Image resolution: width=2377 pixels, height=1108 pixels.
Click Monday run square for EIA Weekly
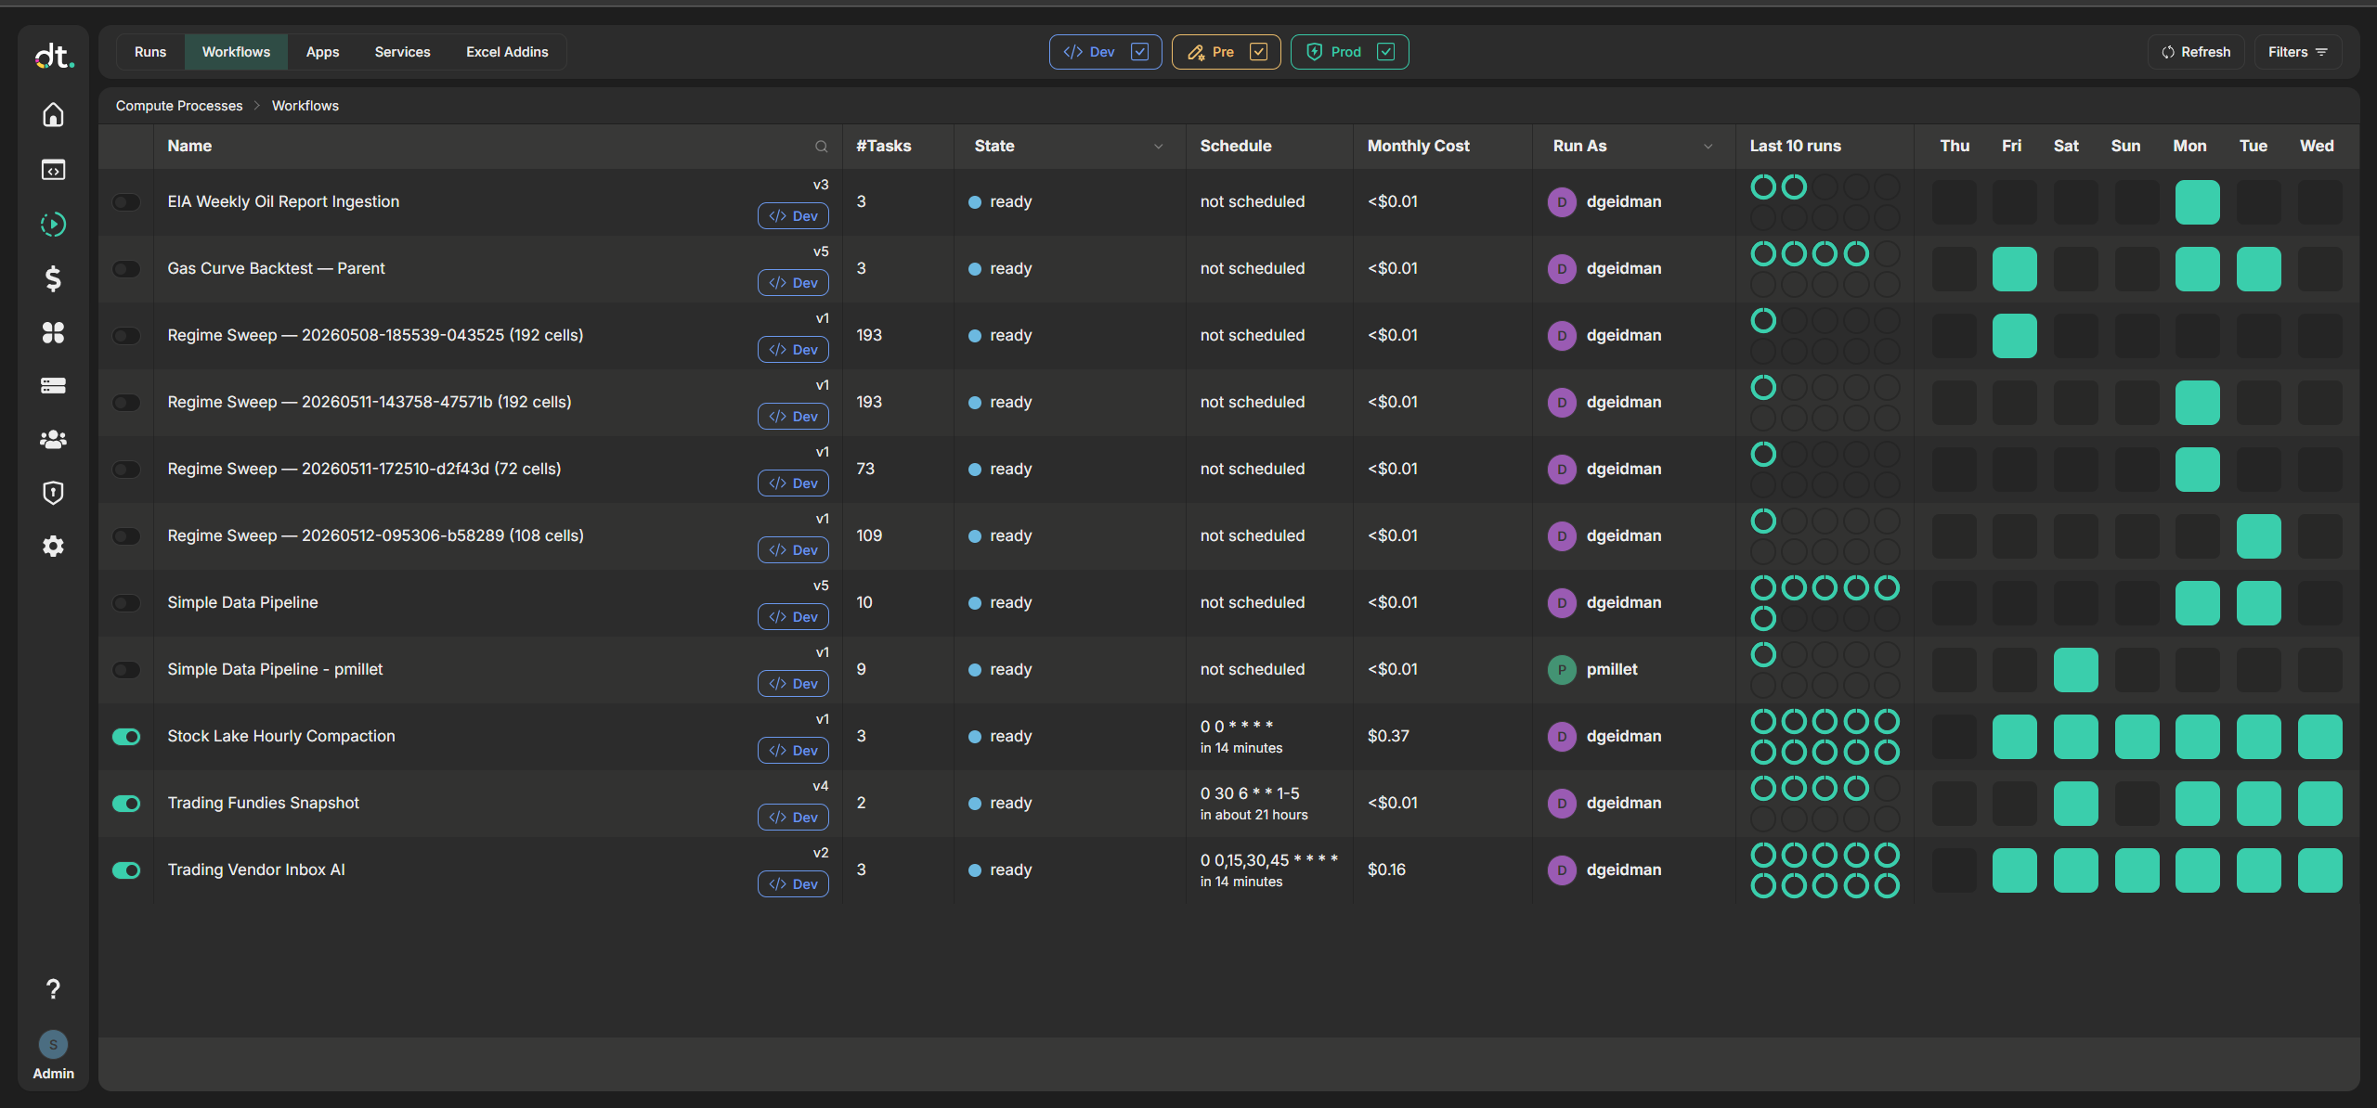(x=2197, y=202)
